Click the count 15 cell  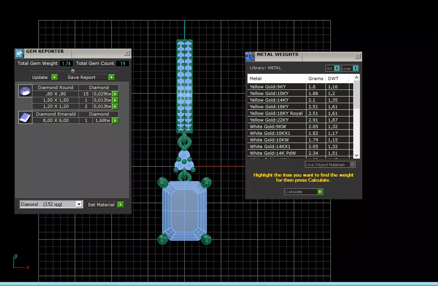click(x=86, y=94)
